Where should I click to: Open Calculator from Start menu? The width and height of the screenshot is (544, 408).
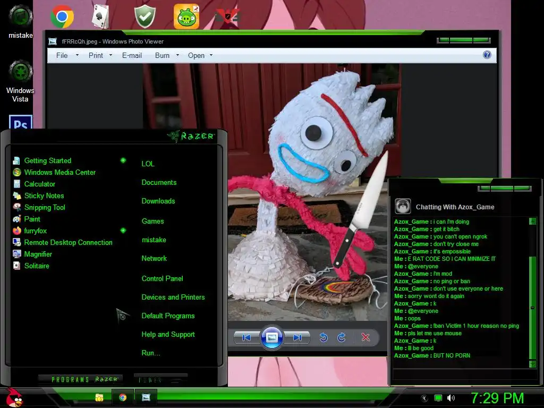pos(39,184)
